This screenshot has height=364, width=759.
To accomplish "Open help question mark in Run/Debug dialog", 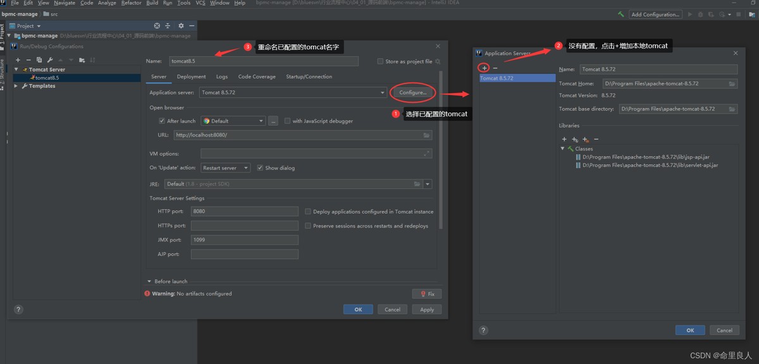I will point(18,310).
